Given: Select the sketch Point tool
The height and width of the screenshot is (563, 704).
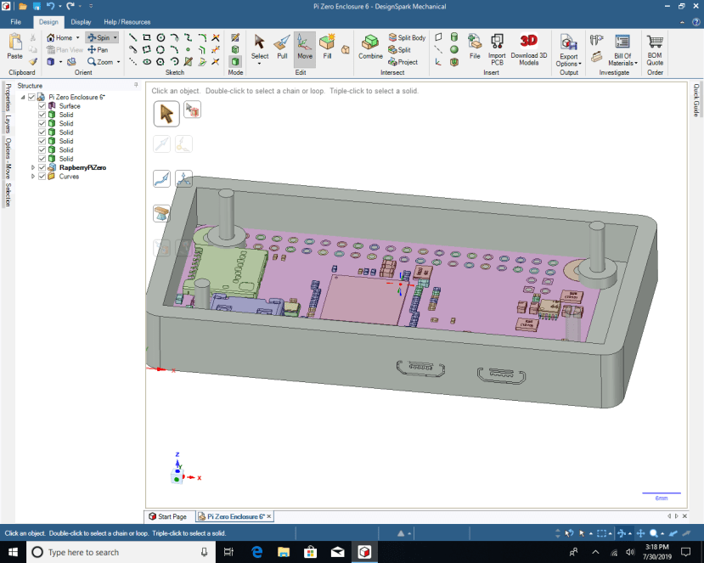Looking at the screenshot, I should (189, 49).
